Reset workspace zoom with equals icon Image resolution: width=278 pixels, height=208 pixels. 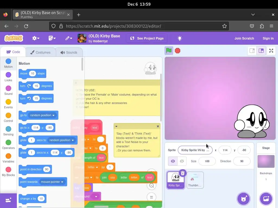click(151, 197)
